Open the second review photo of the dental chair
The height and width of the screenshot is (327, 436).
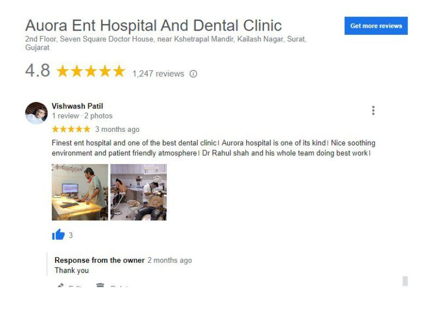[138, 192]
